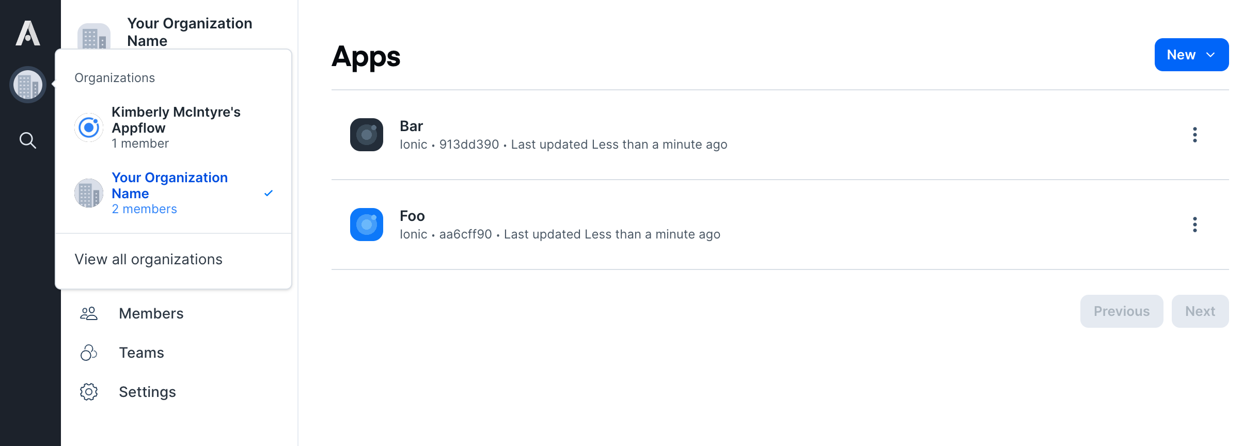Click the organization avatar in the dark sidebar

28,85
